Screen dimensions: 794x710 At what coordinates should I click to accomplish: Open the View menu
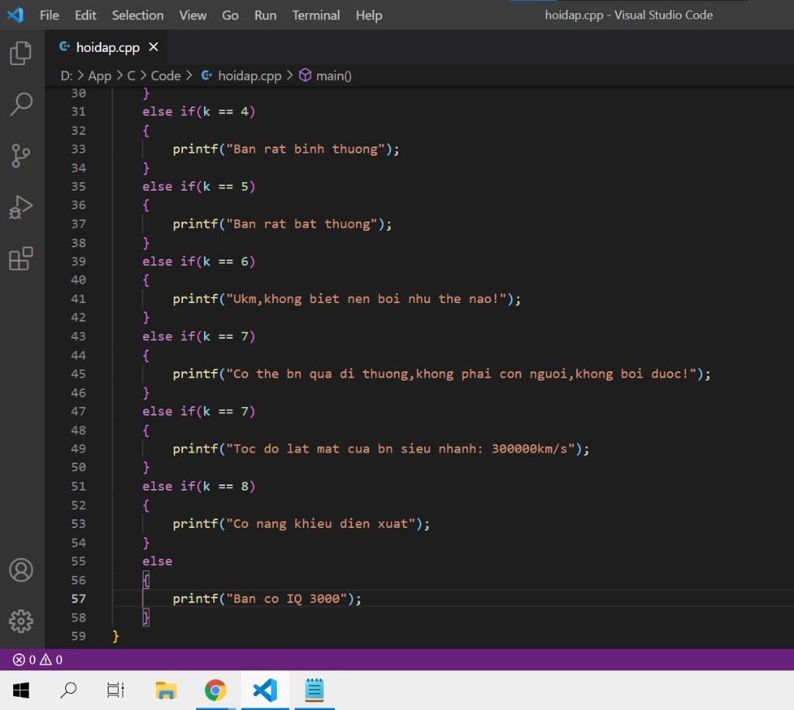(x=192, y=16)
